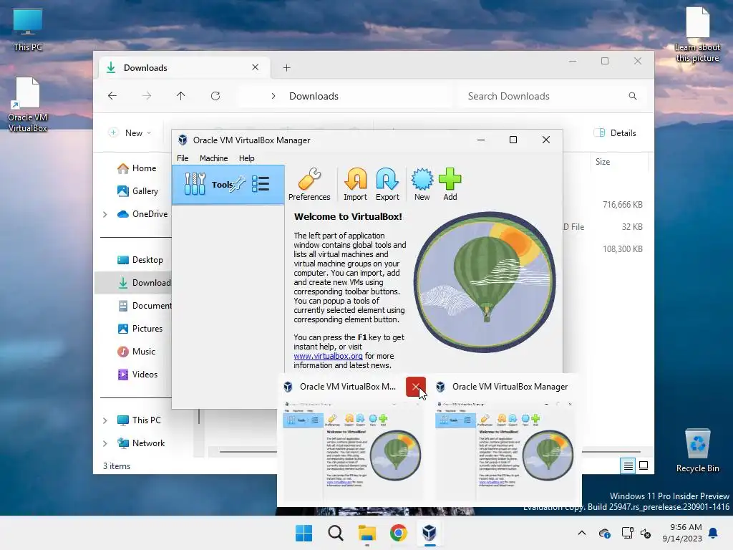Screen dimensions: 733x550
Task: Open the Machine menu in VirtualBox
Action: 213,158
